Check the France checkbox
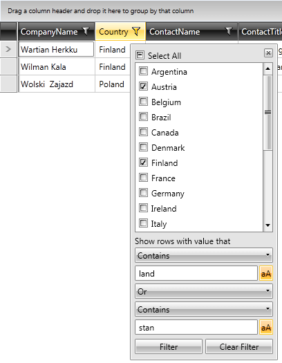282x363 pixels. [143, 178]
